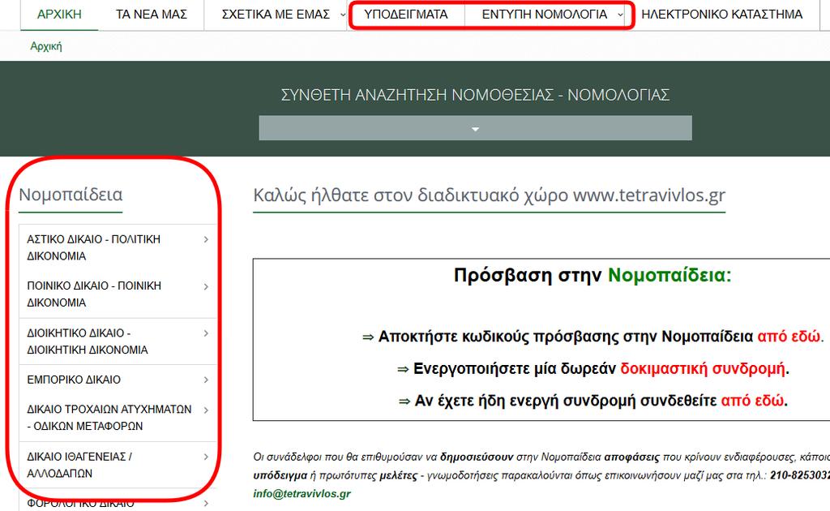Expand arrow next to ΕΝΤΥΠΗ ΝΟΜΟΛΟΓΙΑ

(620, 15)
